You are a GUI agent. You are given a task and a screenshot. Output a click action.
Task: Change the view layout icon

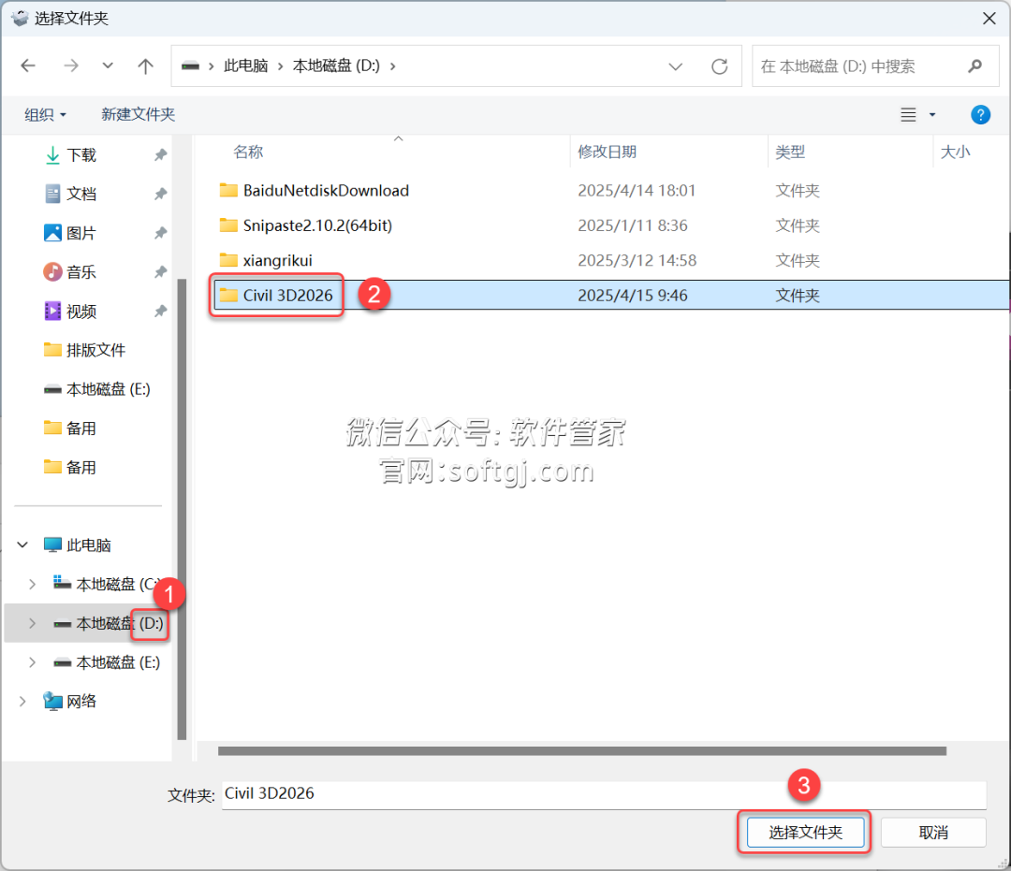tap(908, 115)
